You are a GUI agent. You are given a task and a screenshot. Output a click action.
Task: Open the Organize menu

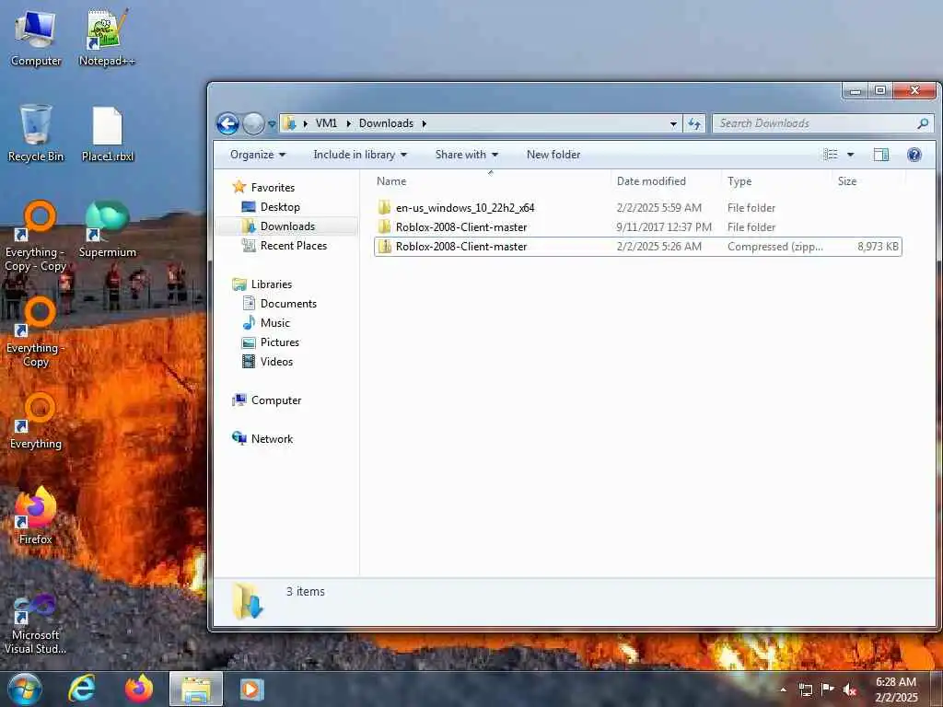coord(258,155)
